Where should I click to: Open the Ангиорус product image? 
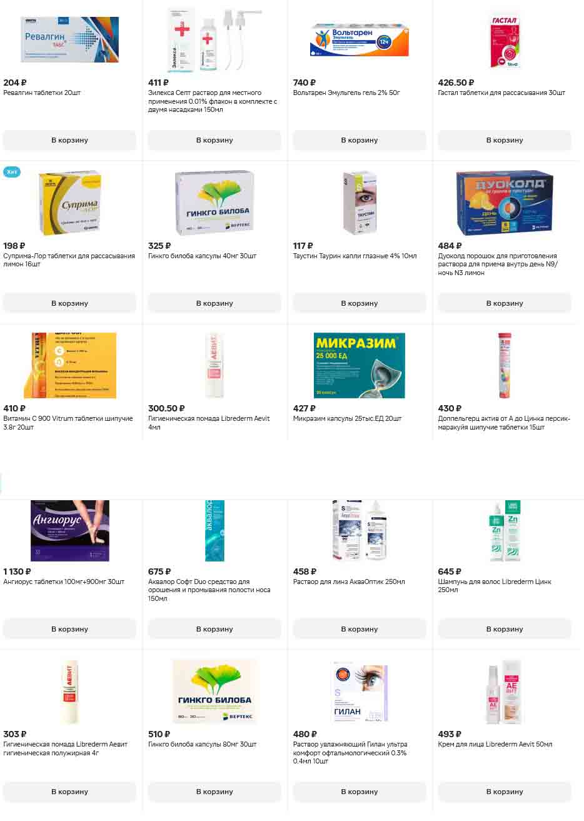click(69, 530)
